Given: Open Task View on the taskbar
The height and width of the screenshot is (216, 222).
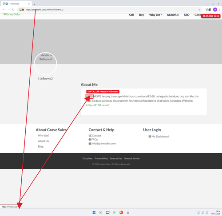Looking at the screenshot, I should click(107, 212).
